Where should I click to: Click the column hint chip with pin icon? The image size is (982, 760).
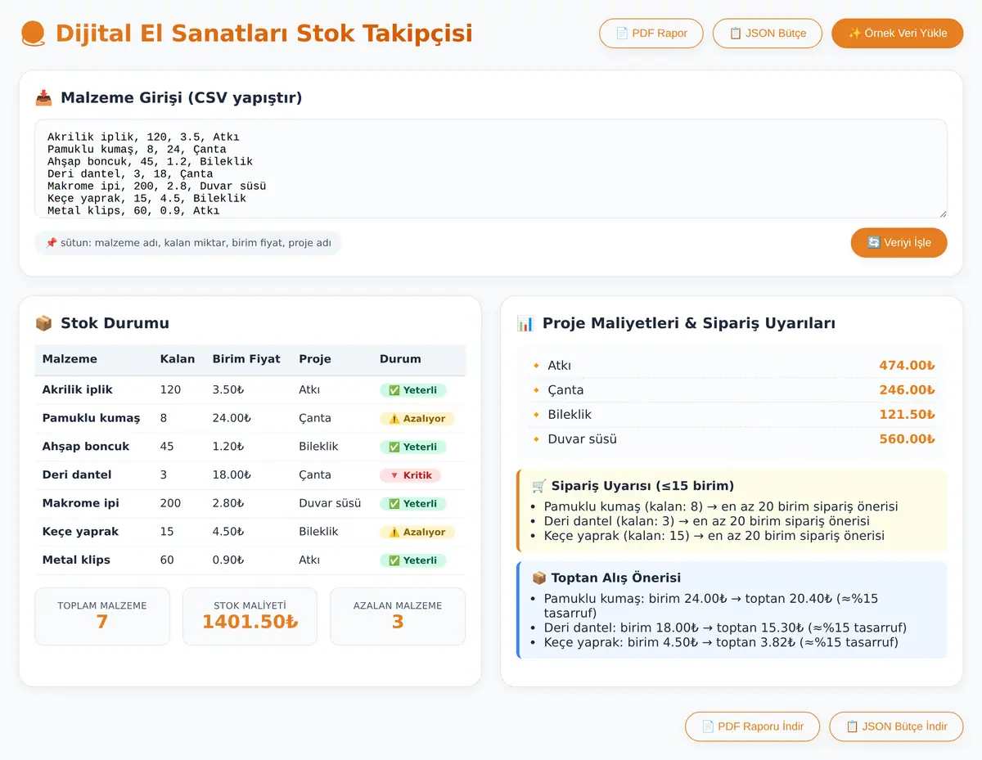tap(188, 243)
